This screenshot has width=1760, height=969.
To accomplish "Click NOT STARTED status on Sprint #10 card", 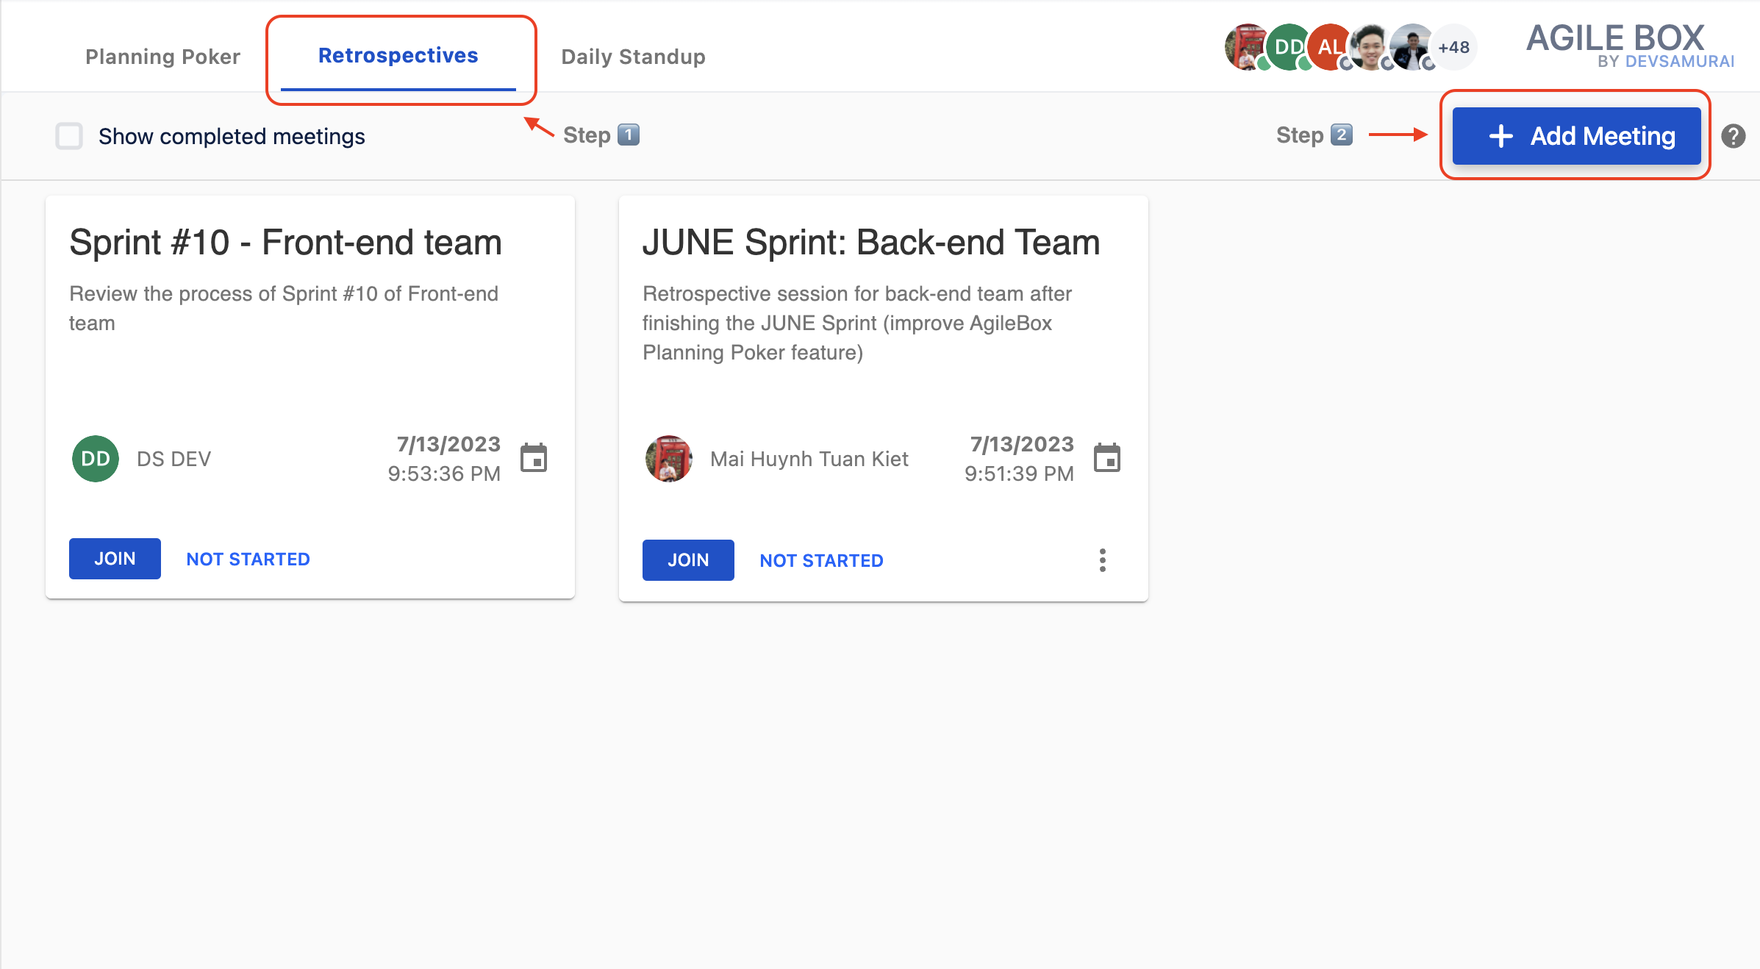I will tap(248, 559).
